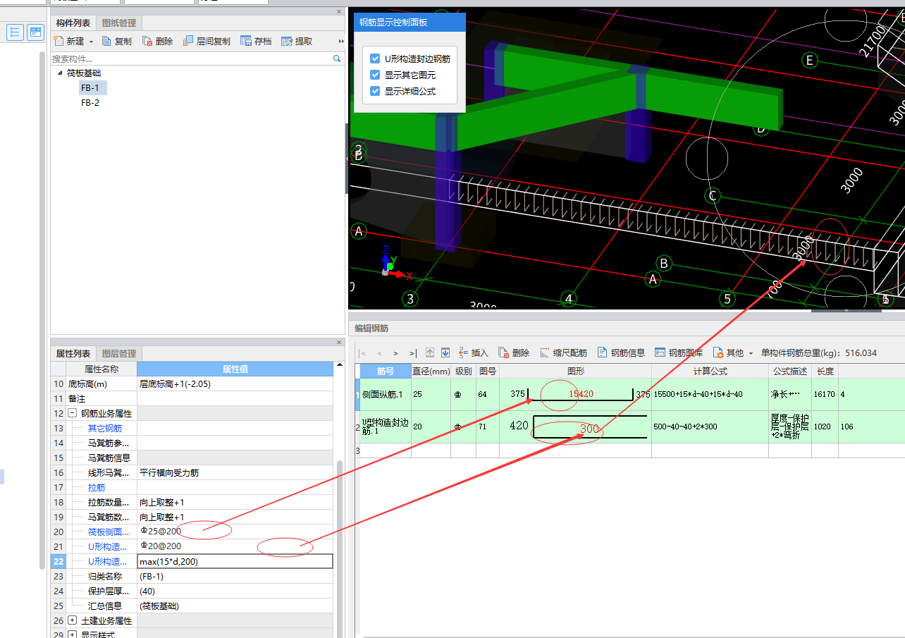Click formula cell 15500+15*d-40+15*d-40
Screen dimensions: 905x638
[710, 395]
